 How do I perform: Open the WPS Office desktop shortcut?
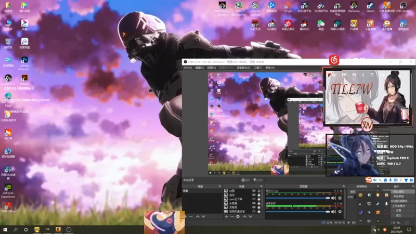8,207
